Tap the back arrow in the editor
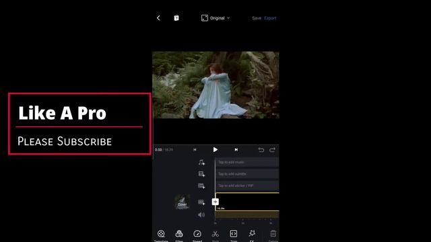The image size is (431, 242). click(158, 18)
